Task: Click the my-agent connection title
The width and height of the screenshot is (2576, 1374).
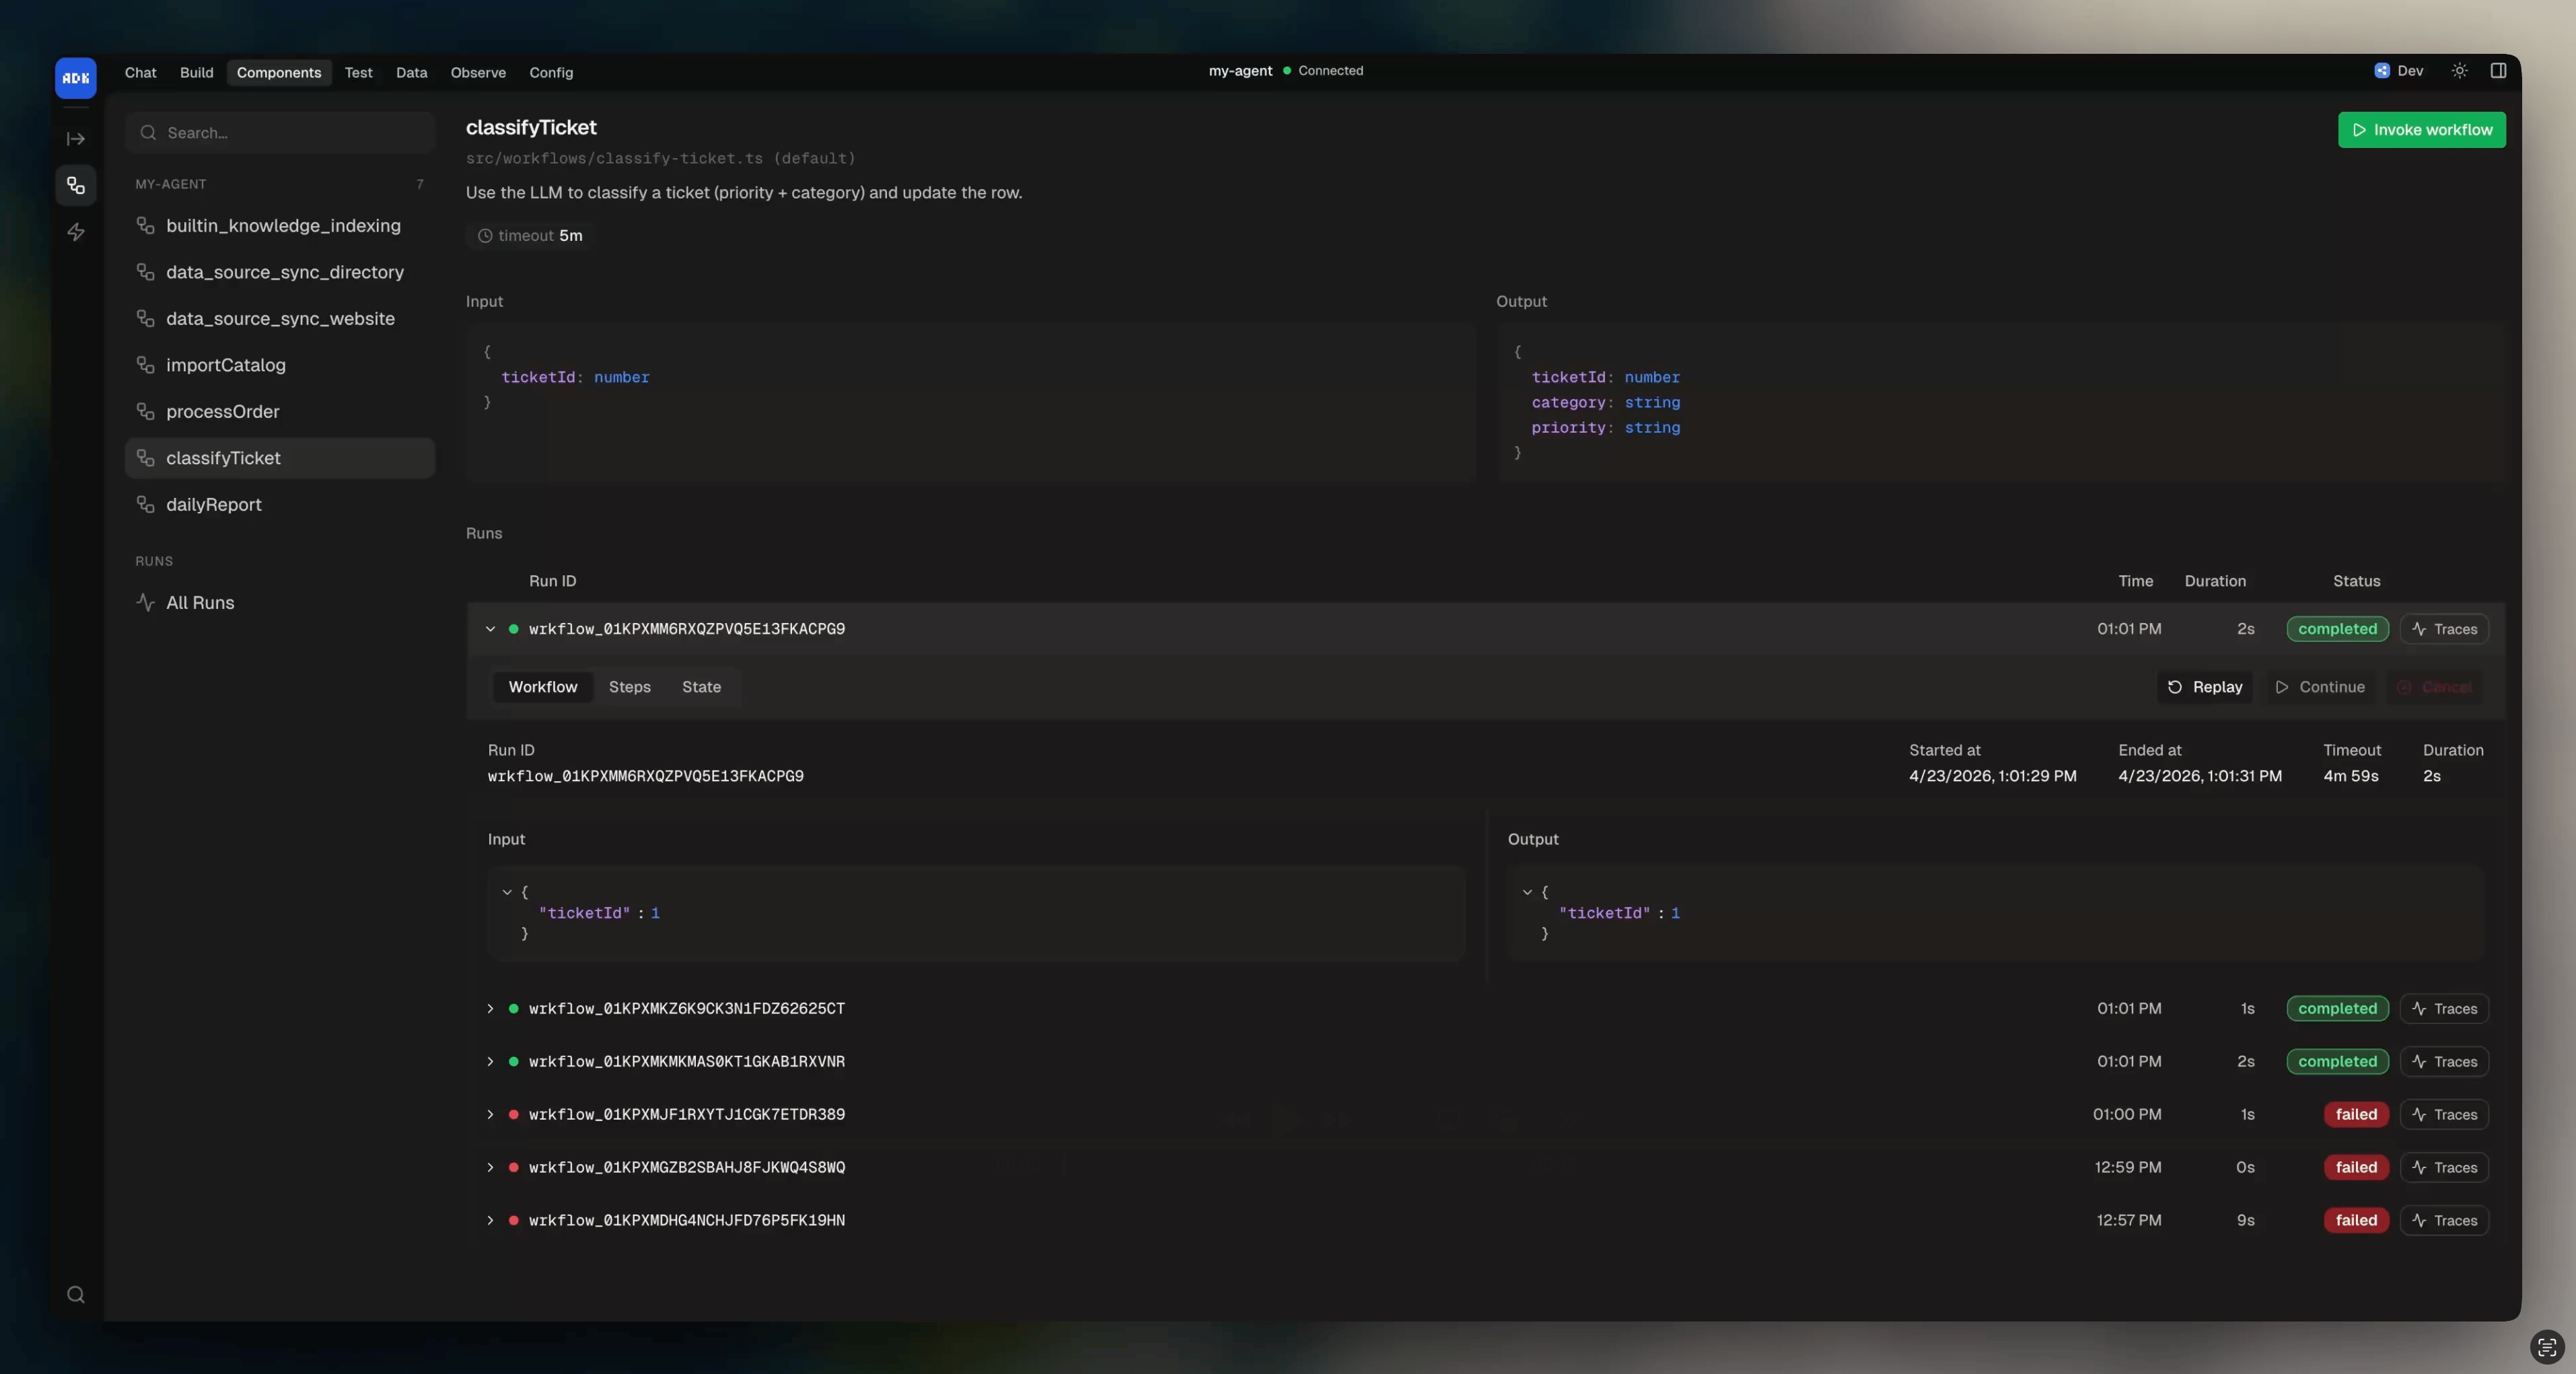Action: click(1240, 70)
